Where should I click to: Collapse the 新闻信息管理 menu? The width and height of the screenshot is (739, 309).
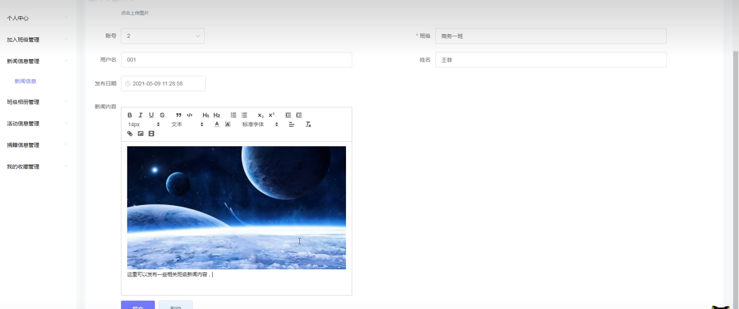point(37,61)
